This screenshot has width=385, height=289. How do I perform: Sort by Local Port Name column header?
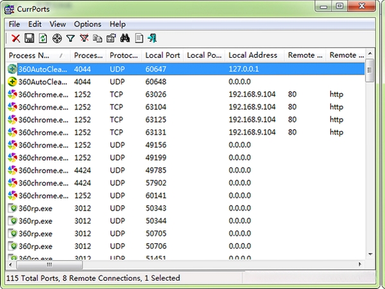click(x=204, y=55)
